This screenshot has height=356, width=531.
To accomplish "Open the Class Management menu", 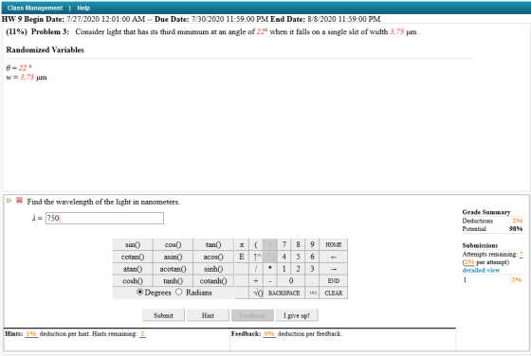I will click(35, 8).
